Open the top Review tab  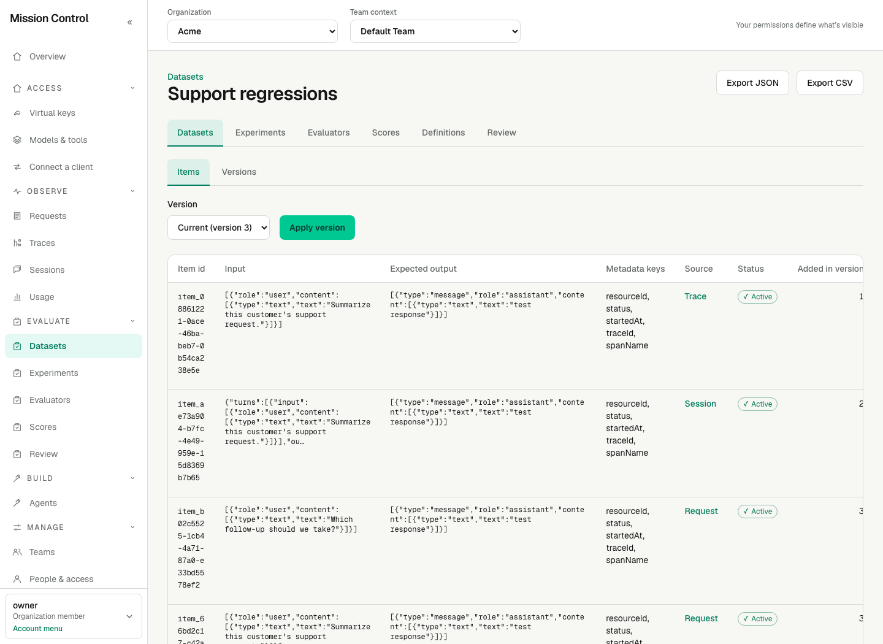click(502, 132)
